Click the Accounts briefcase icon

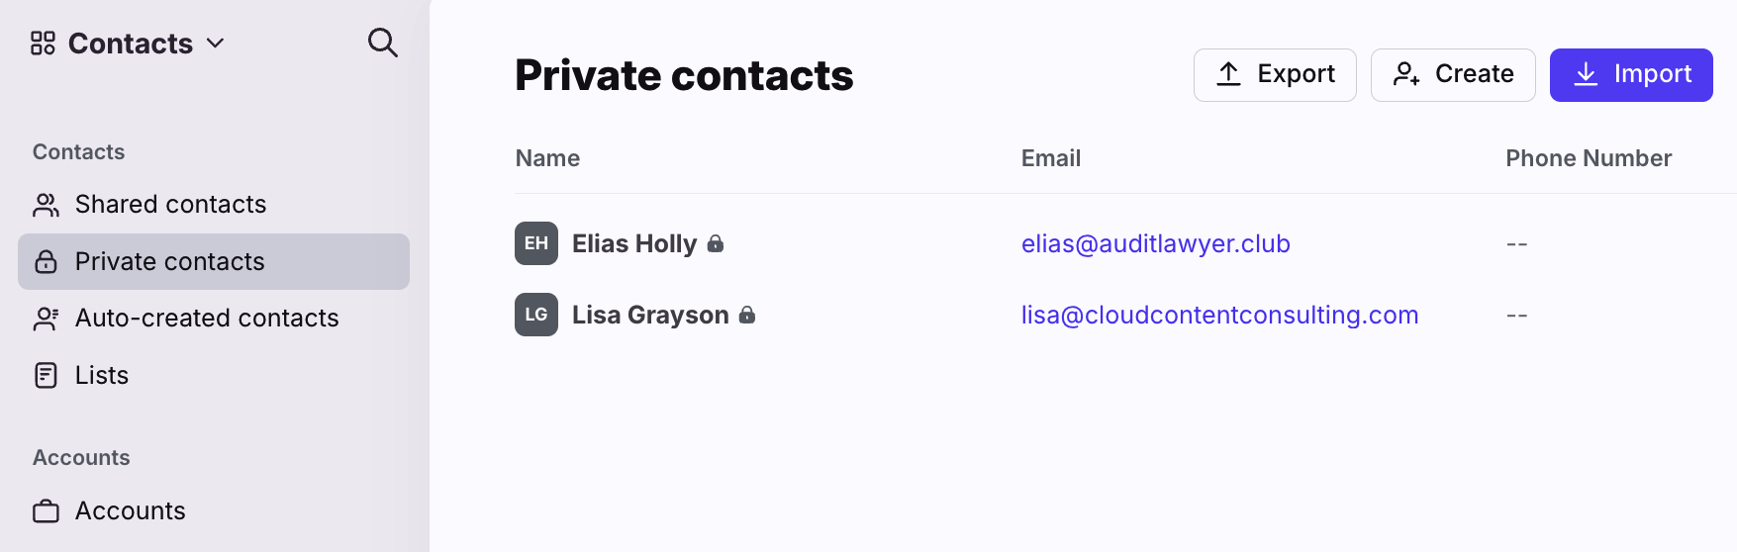pyautogui.click(x=46, y=511)
